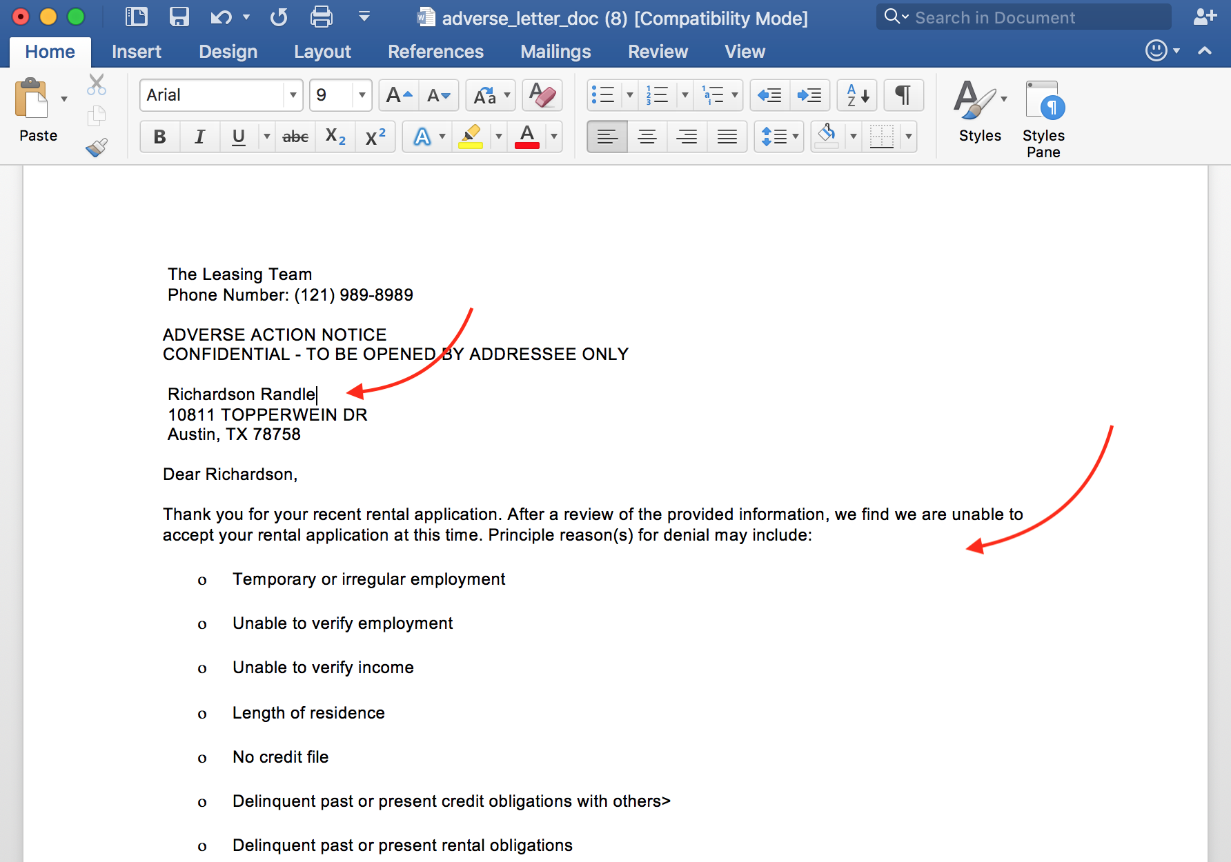Expand the bullet list style dropdown
Viewport: 1231px width, 862px height.
pos(629,95)
